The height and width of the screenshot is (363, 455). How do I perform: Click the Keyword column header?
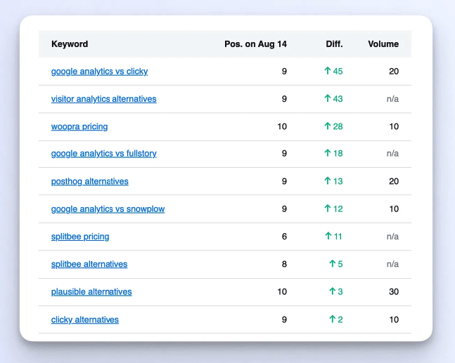tap(70, 44)
